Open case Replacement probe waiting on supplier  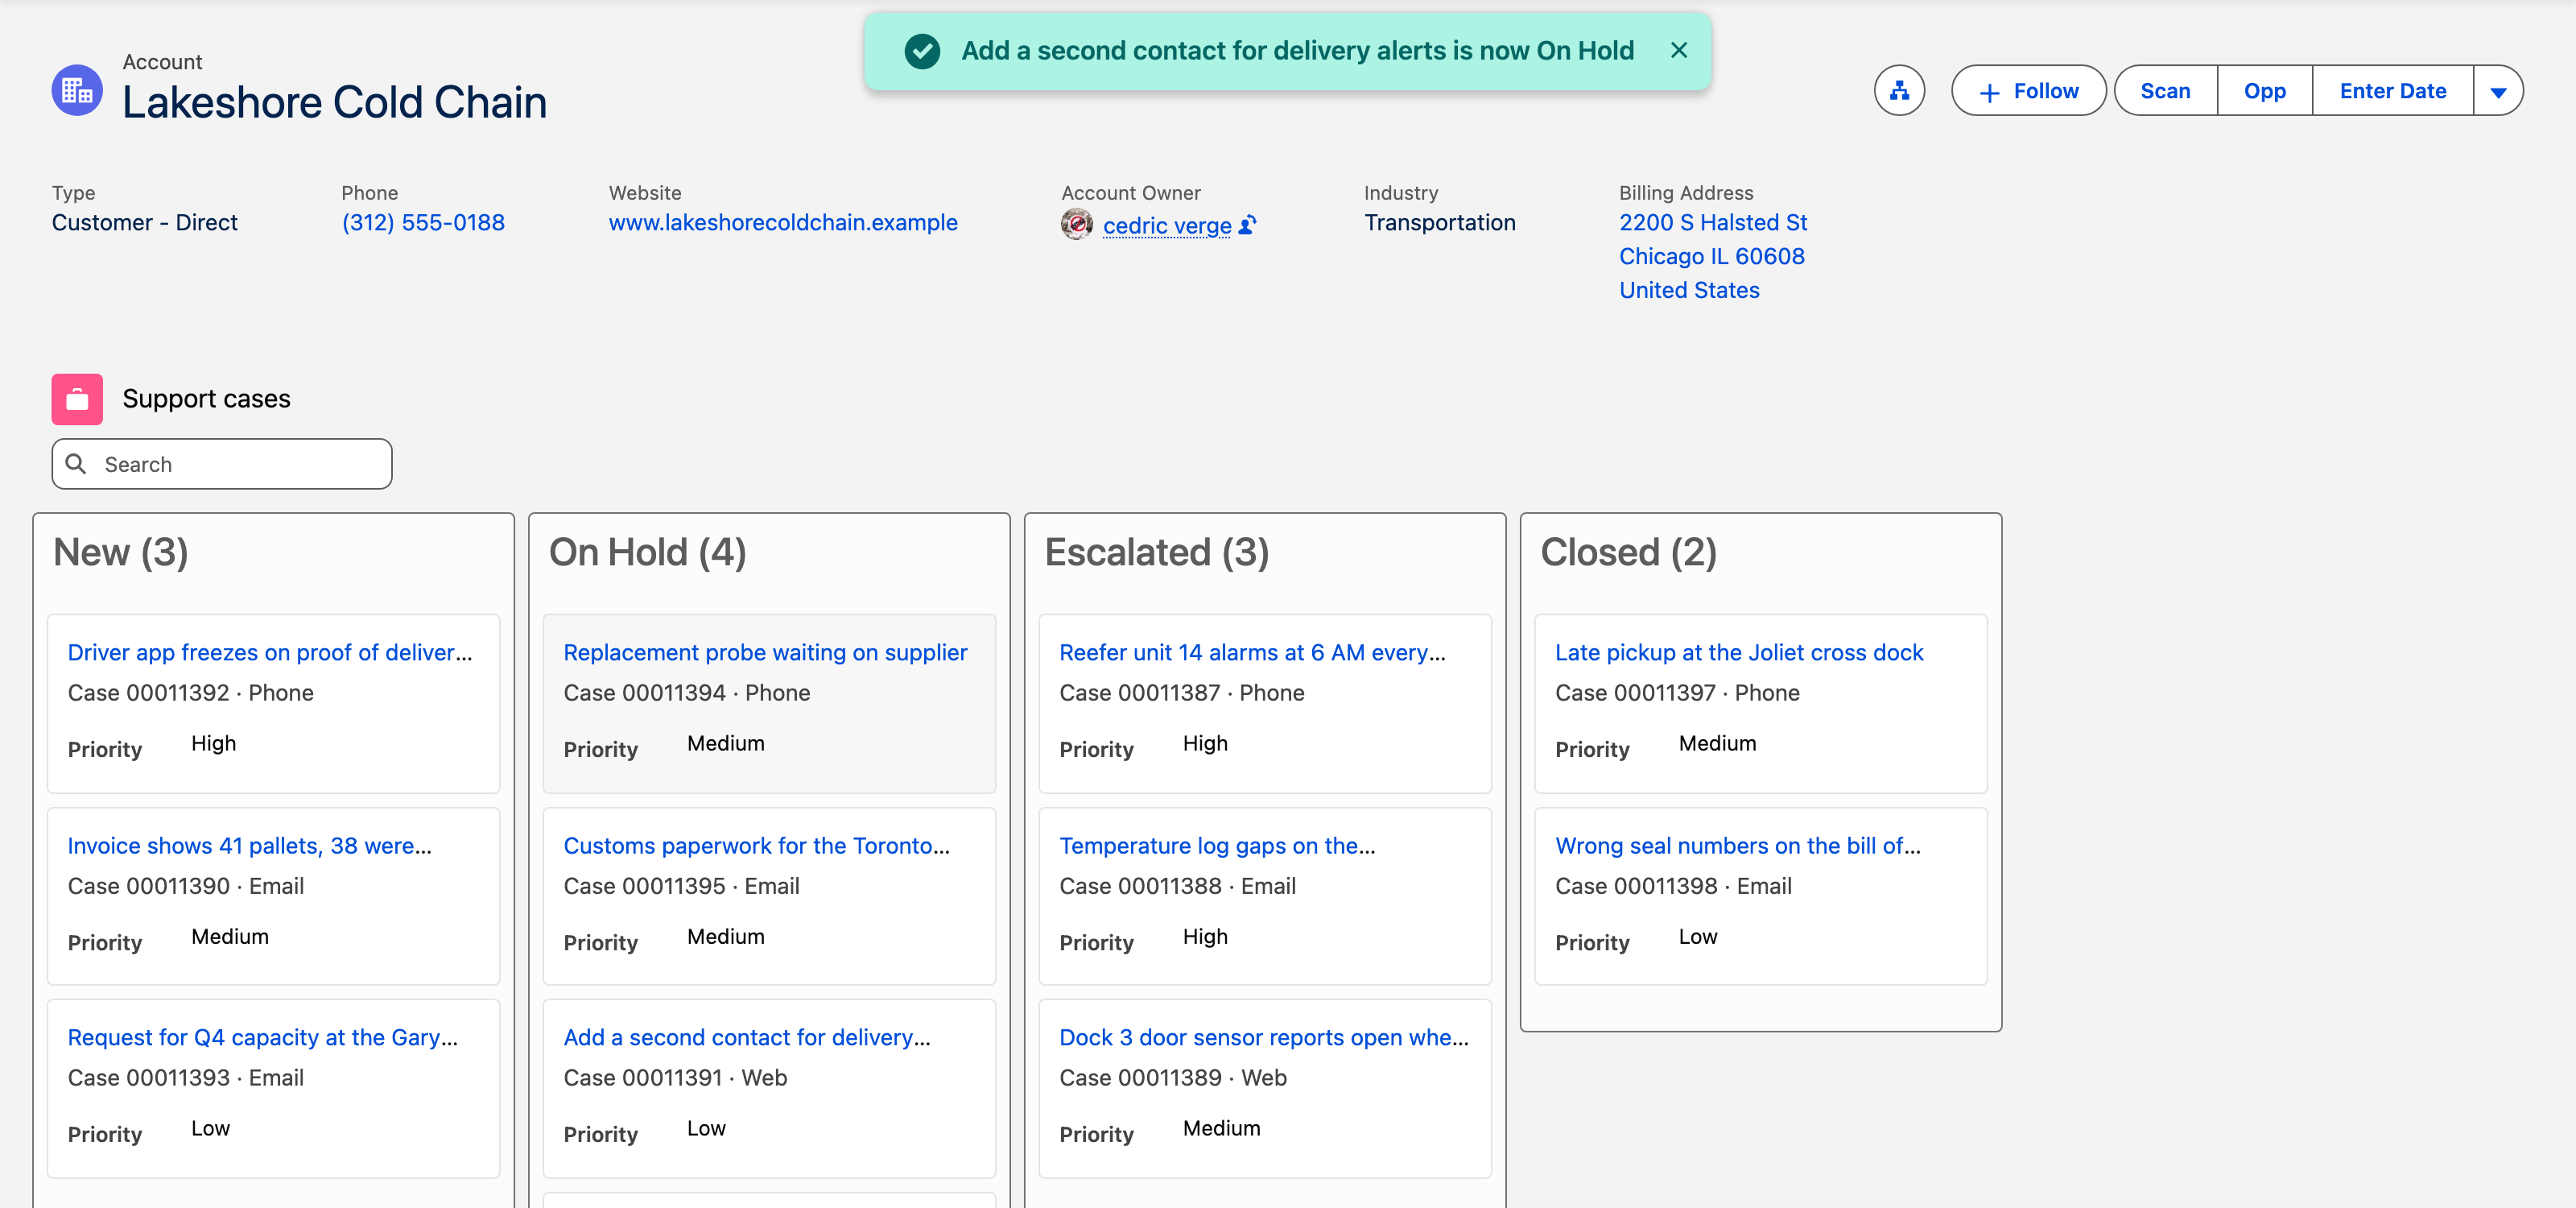click(765, 652)
